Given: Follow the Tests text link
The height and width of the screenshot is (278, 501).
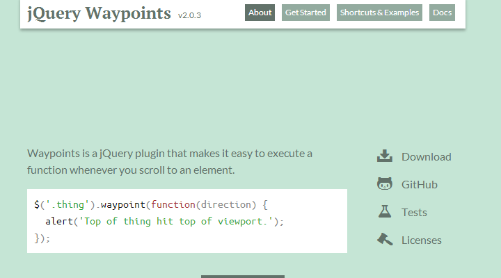Looking at the screenshot, I should pos(414,212).
